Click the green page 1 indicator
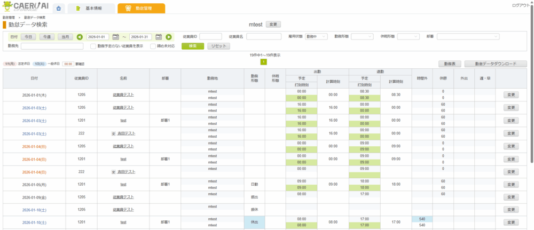 (263, 62)
